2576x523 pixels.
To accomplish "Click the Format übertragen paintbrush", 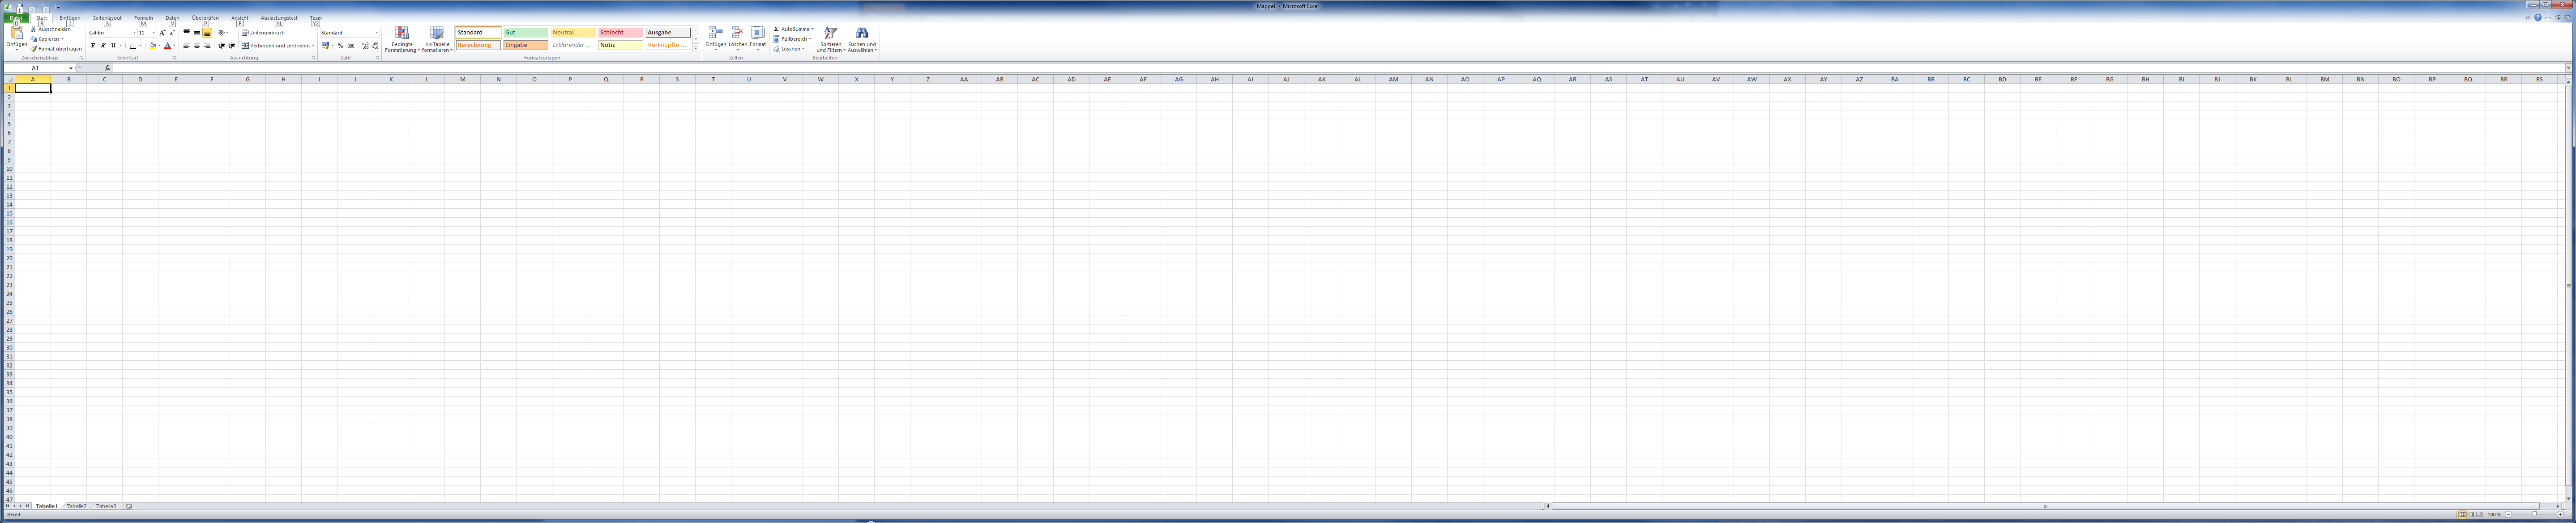I will (33, 49).
